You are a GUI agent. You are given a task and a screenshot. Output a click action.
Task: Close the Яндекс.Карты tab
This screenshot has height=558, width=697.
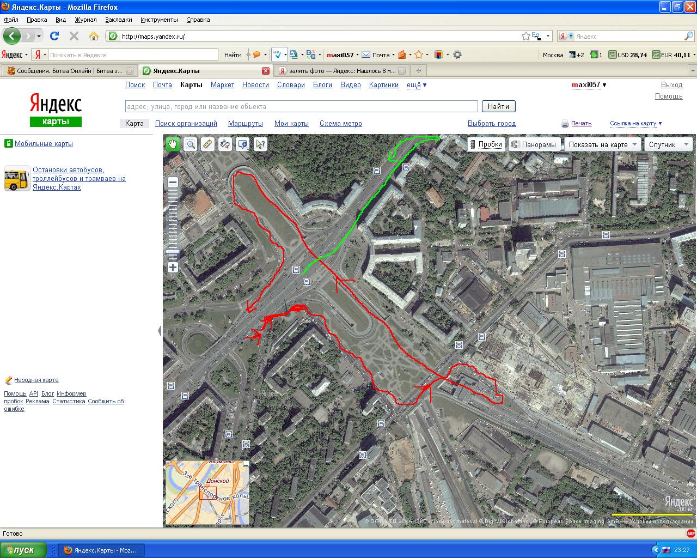click(266, 71)
